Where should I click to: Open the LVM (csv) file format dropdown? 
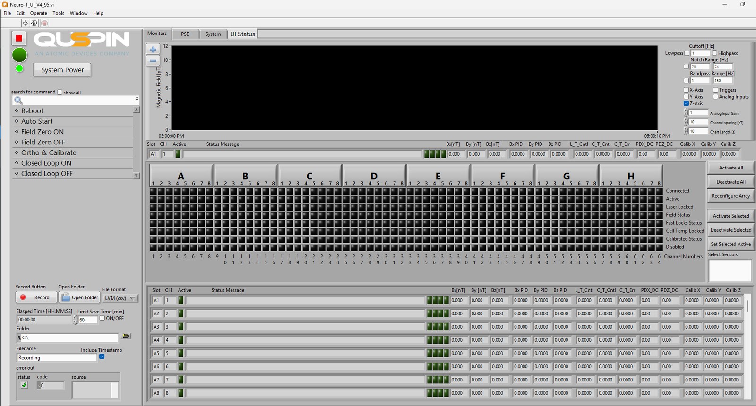pos(121,298)
